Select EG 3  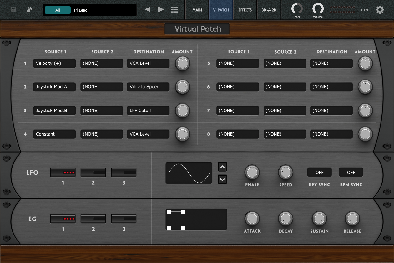tap(124, 218)
